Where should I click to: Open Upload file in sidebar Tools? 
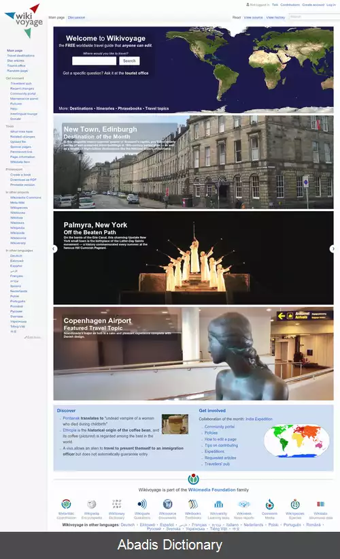point(18,142)
